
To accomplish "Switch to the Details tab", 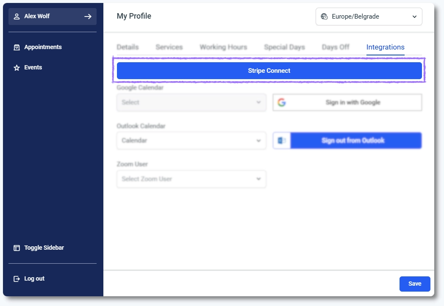I will [x=128, y=47].
